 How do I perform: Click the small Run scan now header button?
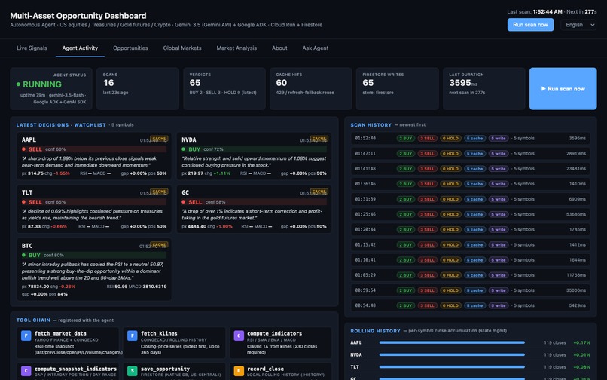[x=530, y=25]
